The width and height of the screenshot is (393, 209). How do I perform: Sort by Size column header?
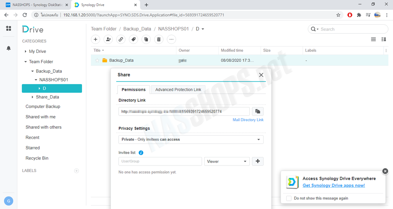(x=282, y=50)
